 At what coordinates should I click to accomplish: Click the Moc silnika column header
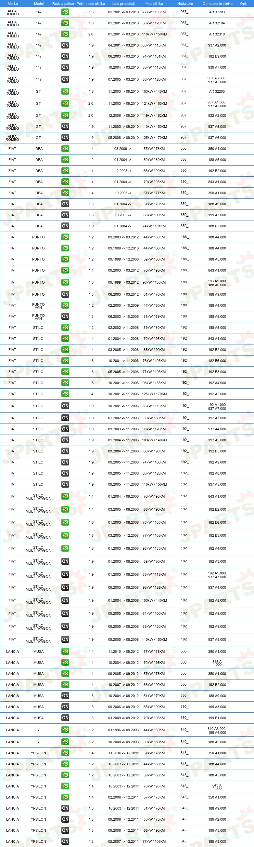154,4
